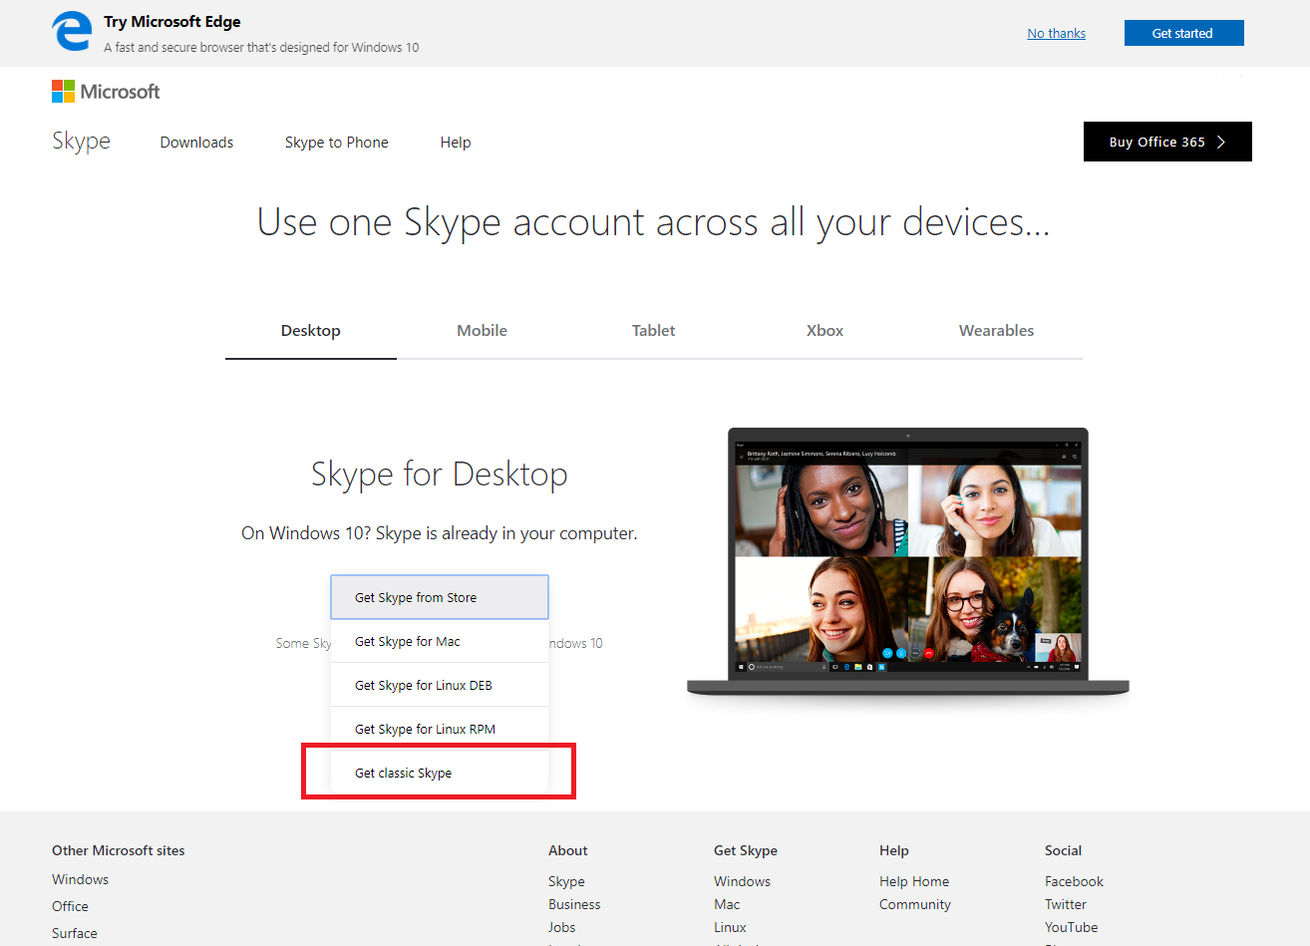This screenshot has height=946, width=1310.
Task: Click the About footer heading
Action: point(568,850)
